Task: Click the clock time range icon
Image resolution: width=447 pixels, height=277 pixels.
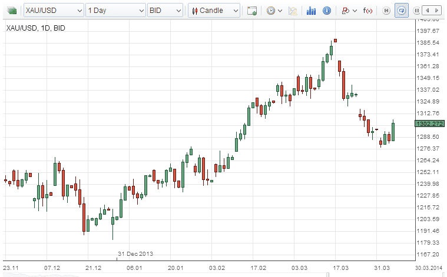Action: [270, 11]
